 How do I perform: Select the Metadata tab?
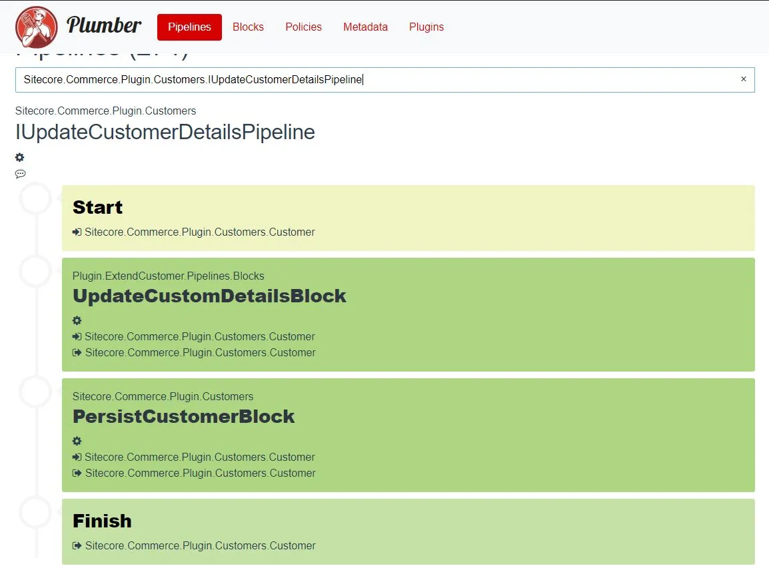coord(365,27)
